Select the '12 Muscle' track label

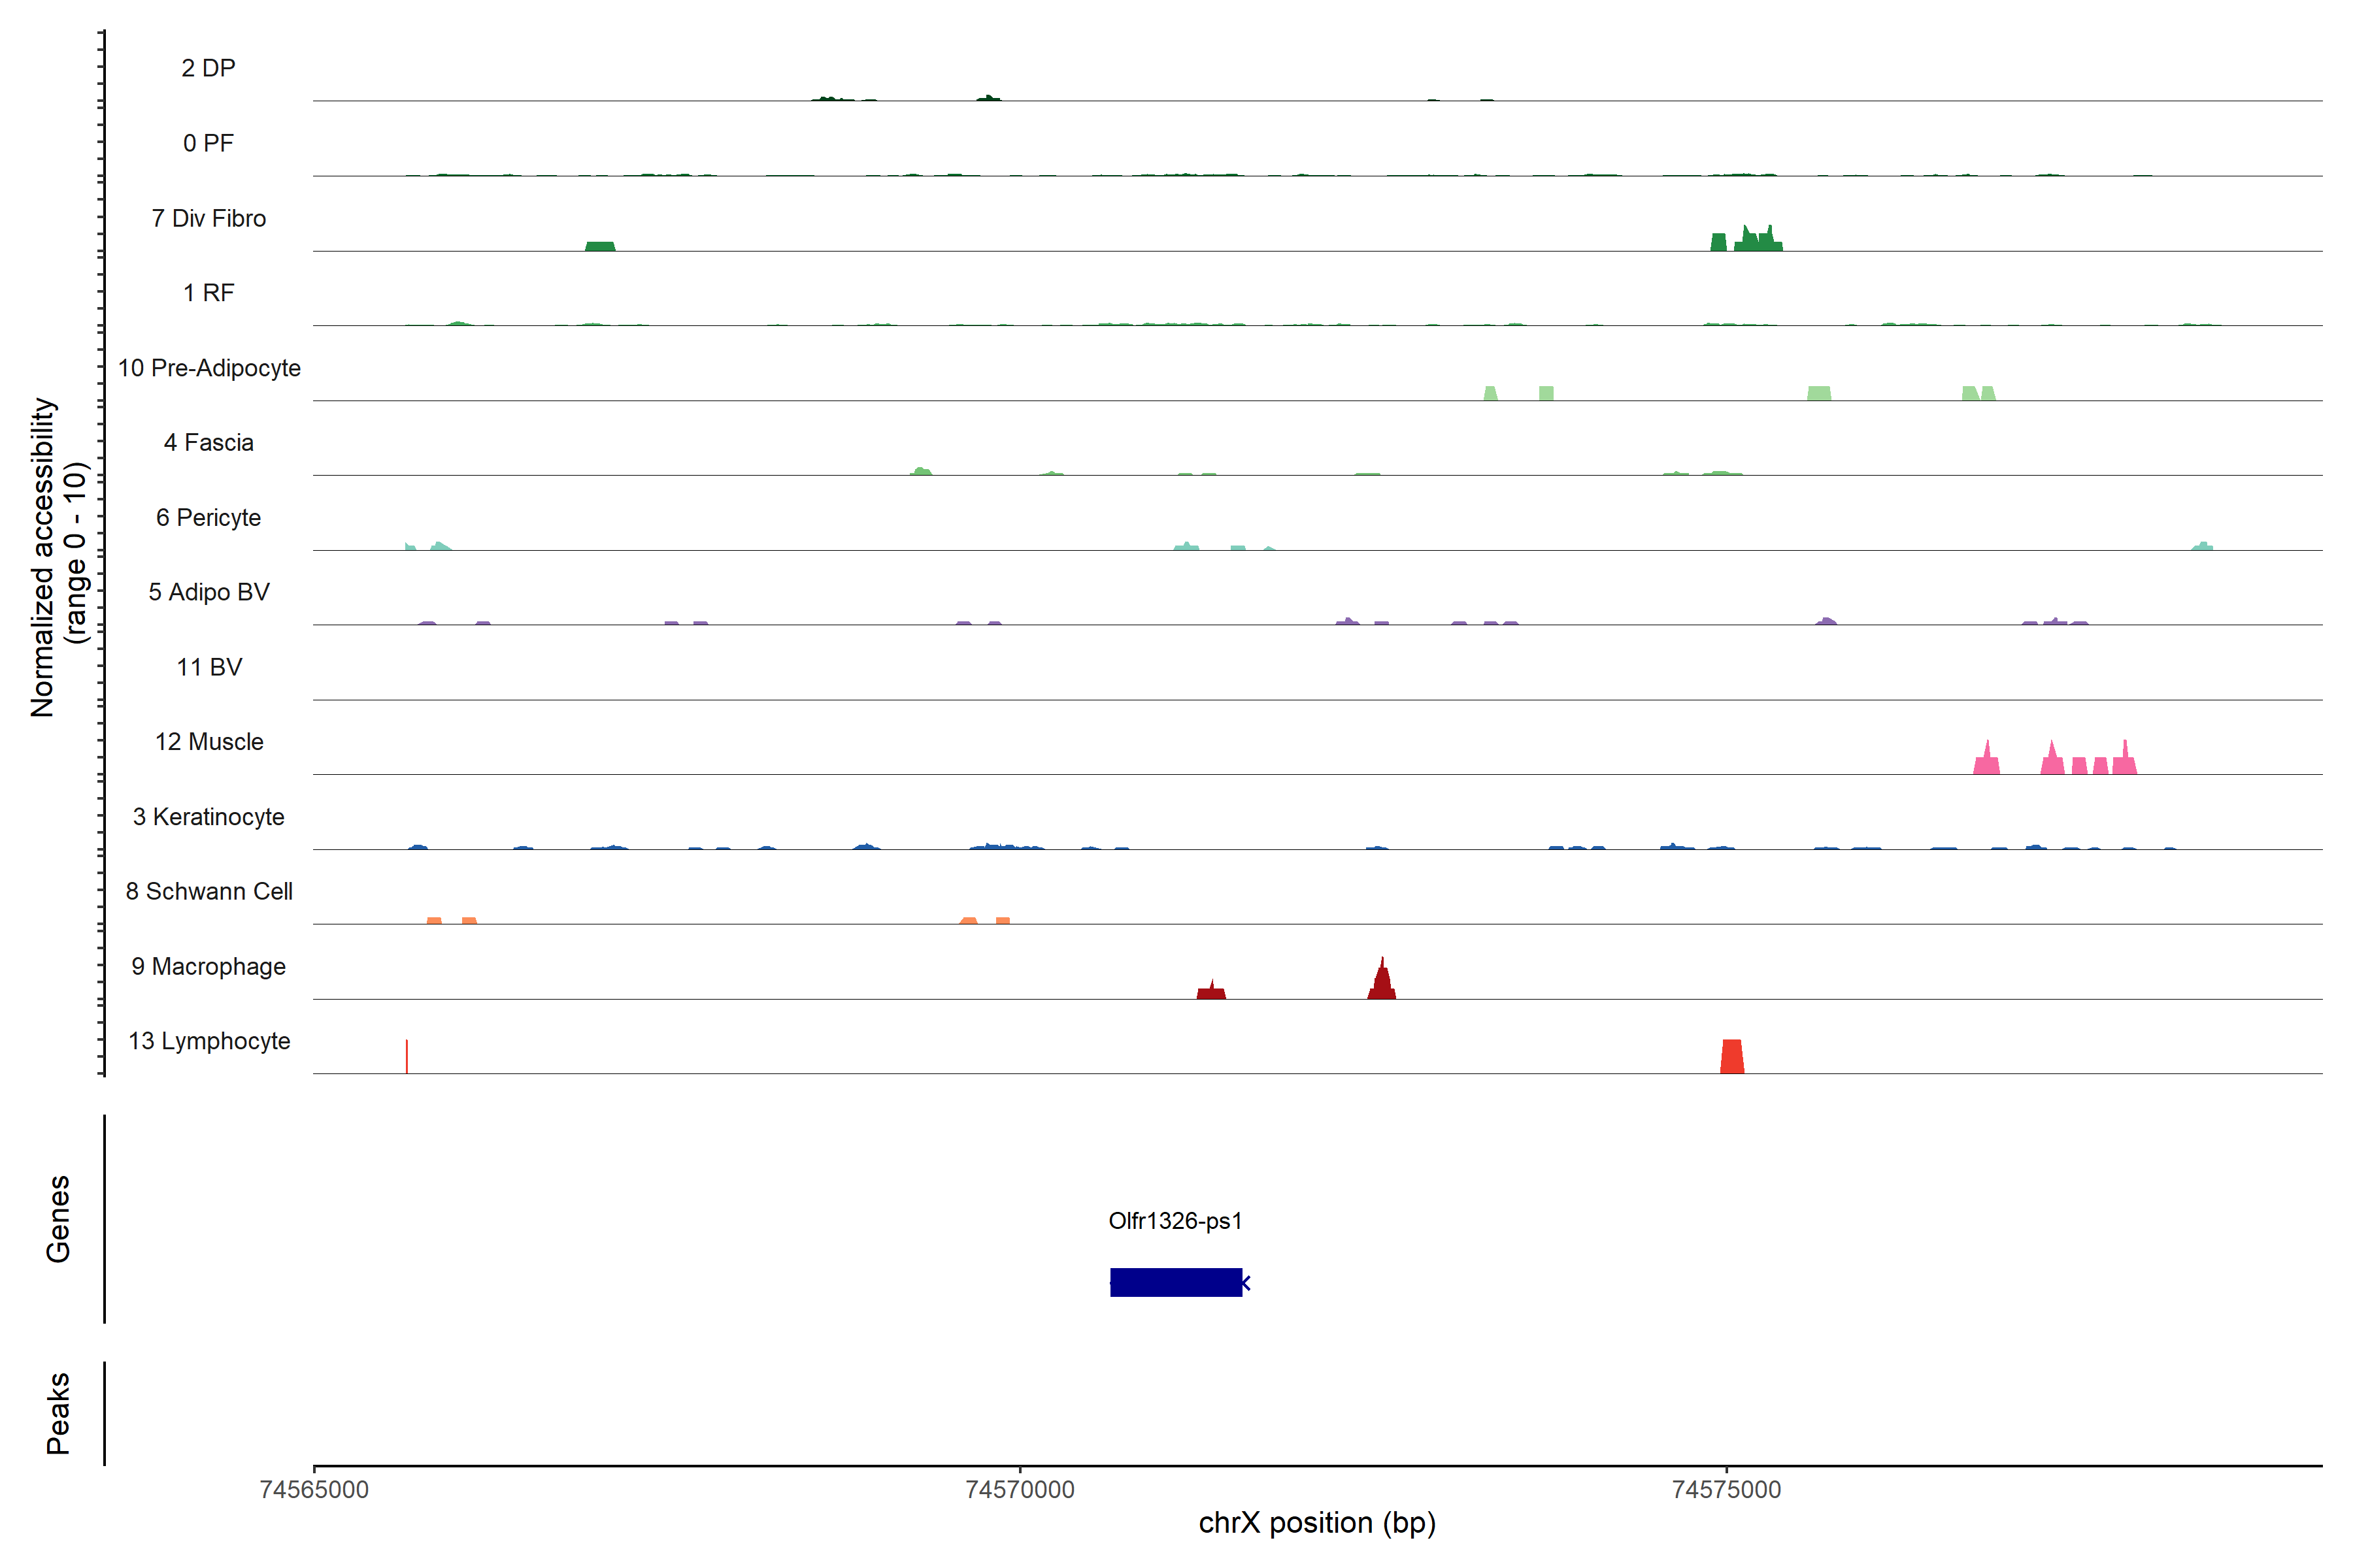pos(209,742)
